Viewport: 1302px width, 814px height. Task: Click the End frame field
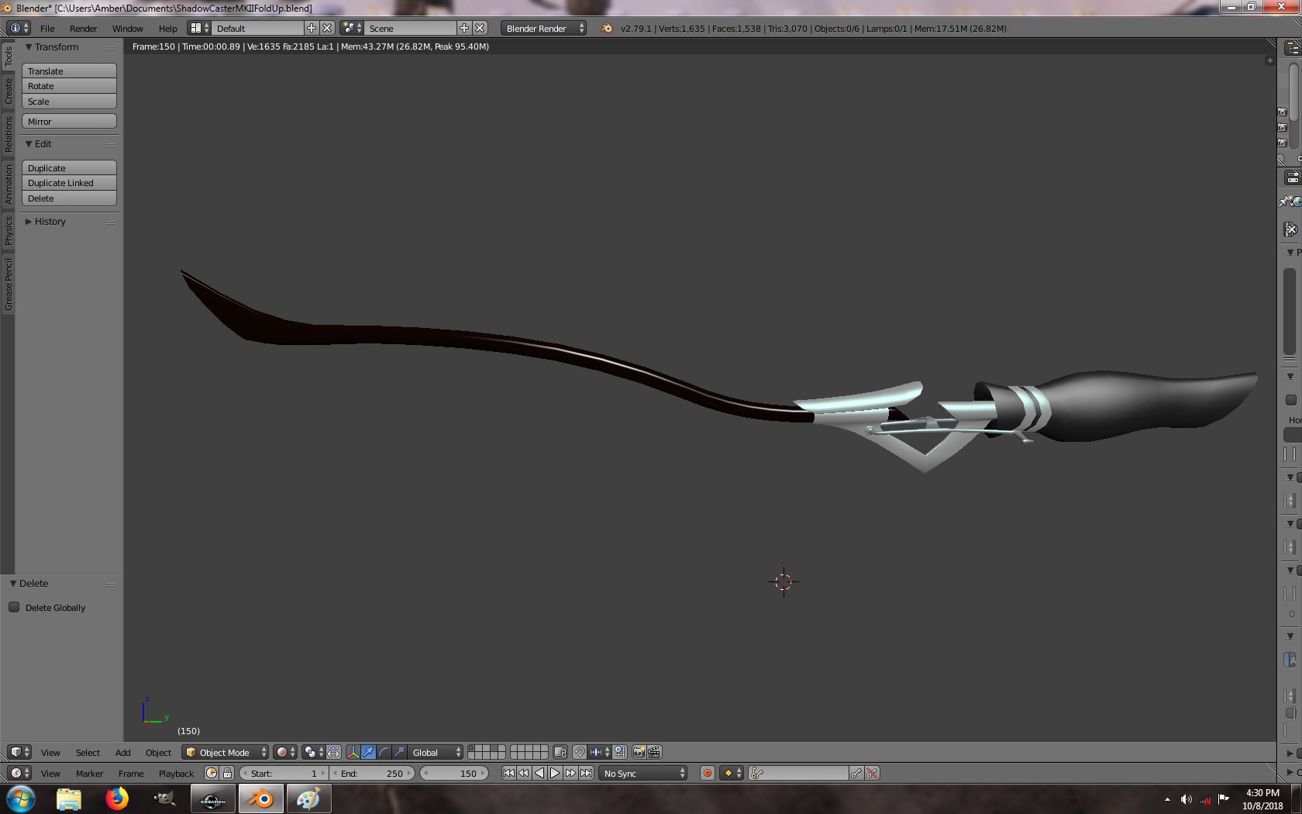tap(373, 773)
